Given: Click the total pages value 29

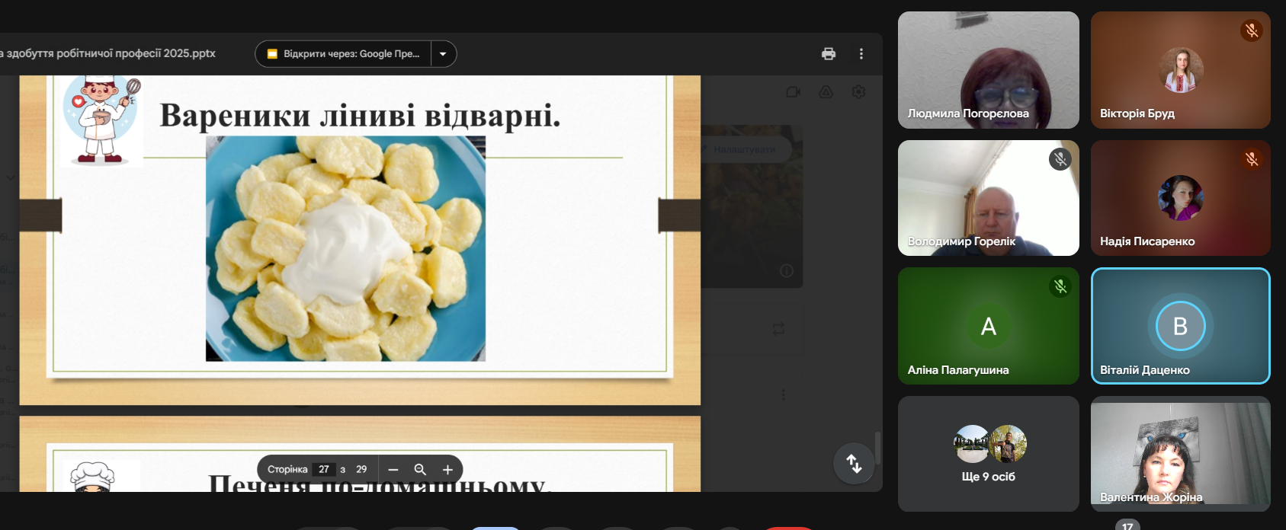Looking at the screenshot, I should coord(361,470).
